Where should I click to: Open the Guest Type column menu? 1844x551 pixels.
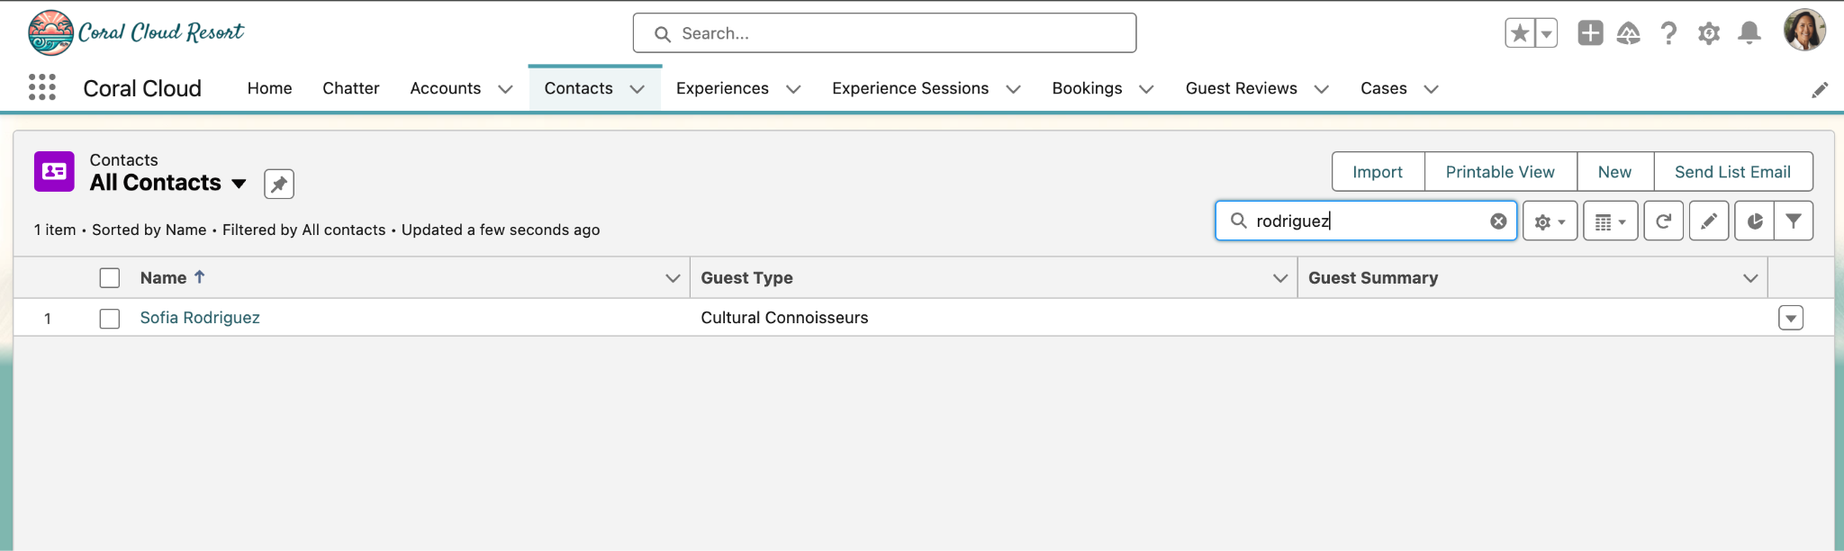pyautogui.click(x=1279, y=278)
